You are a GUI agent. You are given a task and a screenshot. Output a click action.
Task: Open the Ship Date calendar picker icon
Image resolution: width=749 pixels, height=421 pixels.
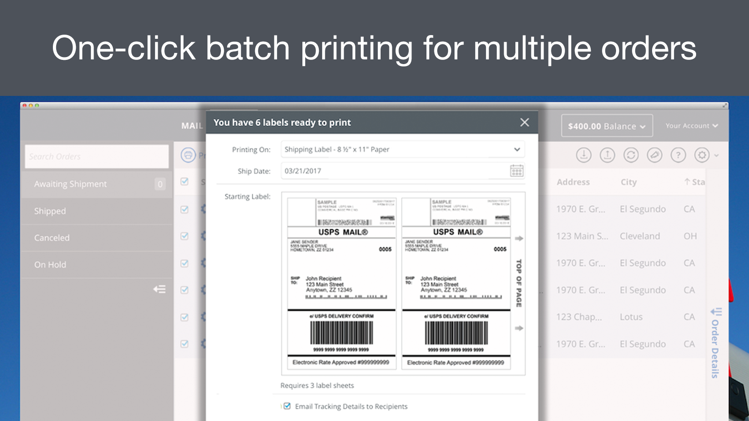point(517,171)
